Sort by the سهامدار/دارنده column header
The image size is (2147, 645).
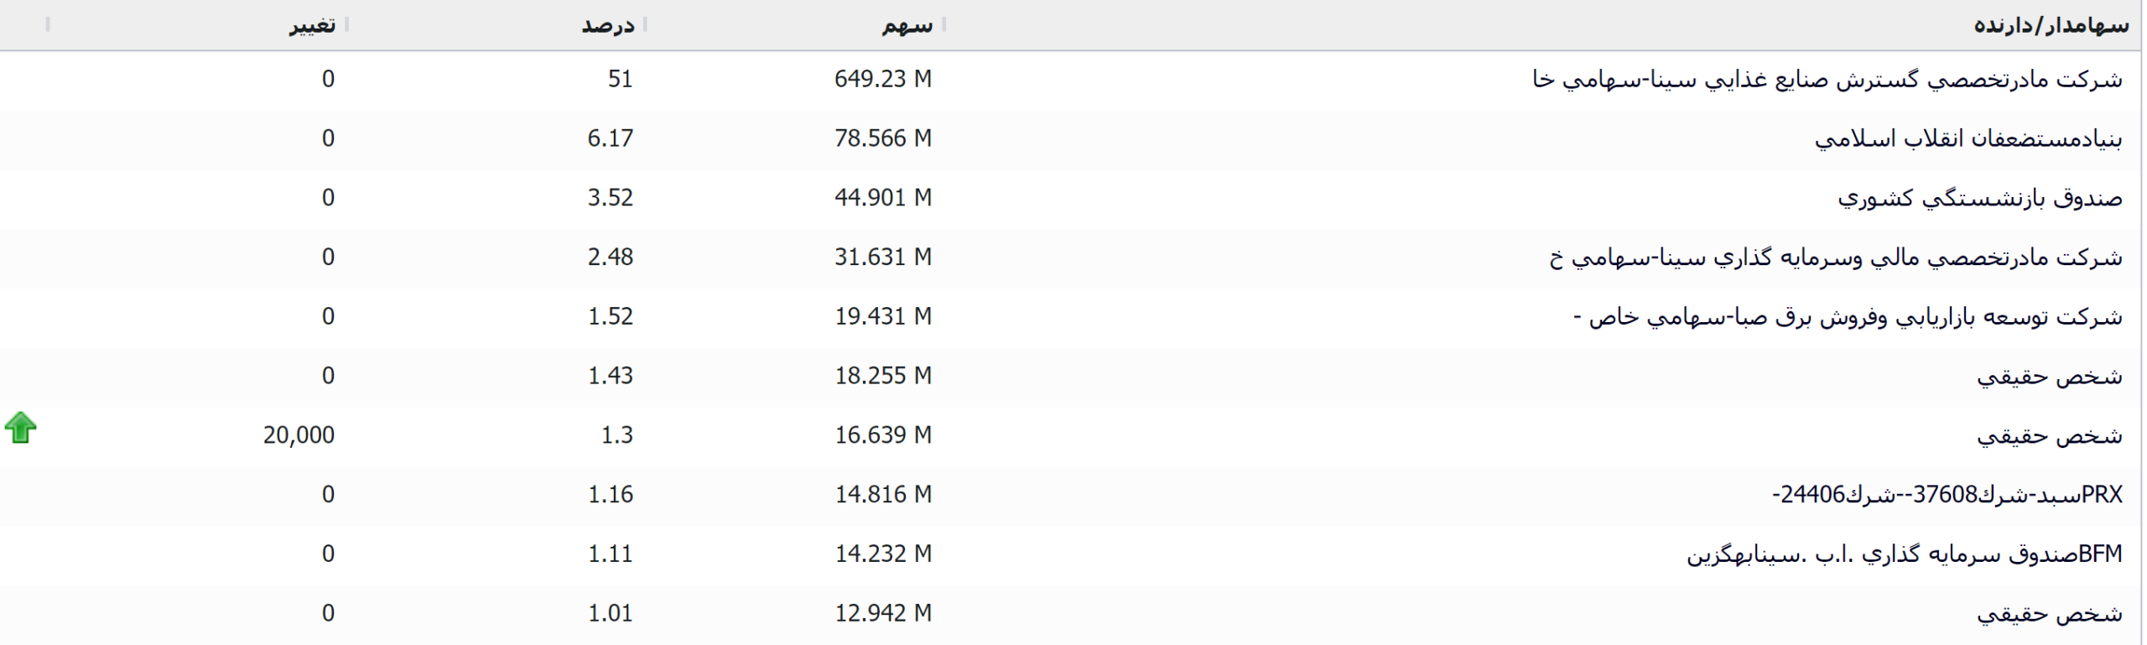(2050, 25)
